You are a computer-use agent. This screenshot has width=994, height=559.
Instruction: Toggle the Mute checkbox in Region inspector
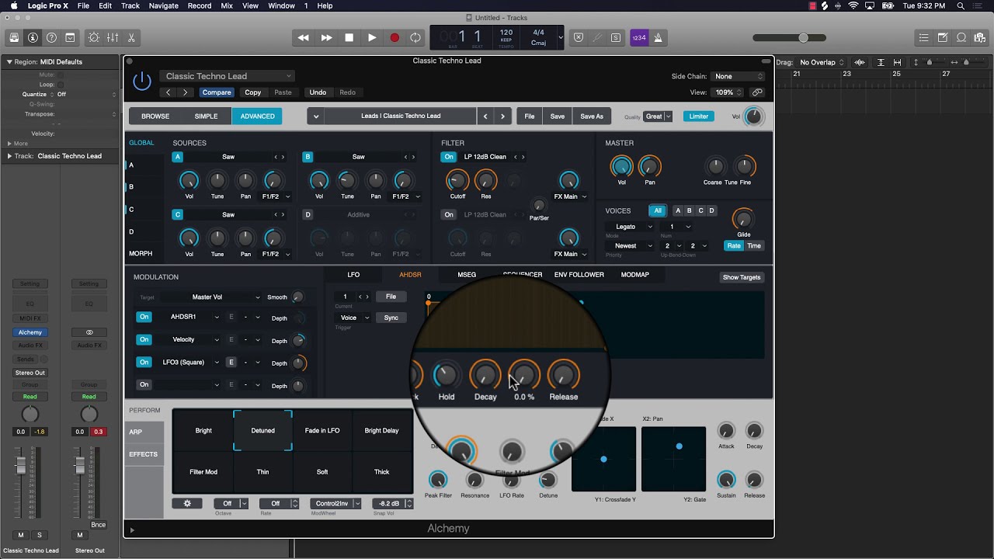click(61, 75)
